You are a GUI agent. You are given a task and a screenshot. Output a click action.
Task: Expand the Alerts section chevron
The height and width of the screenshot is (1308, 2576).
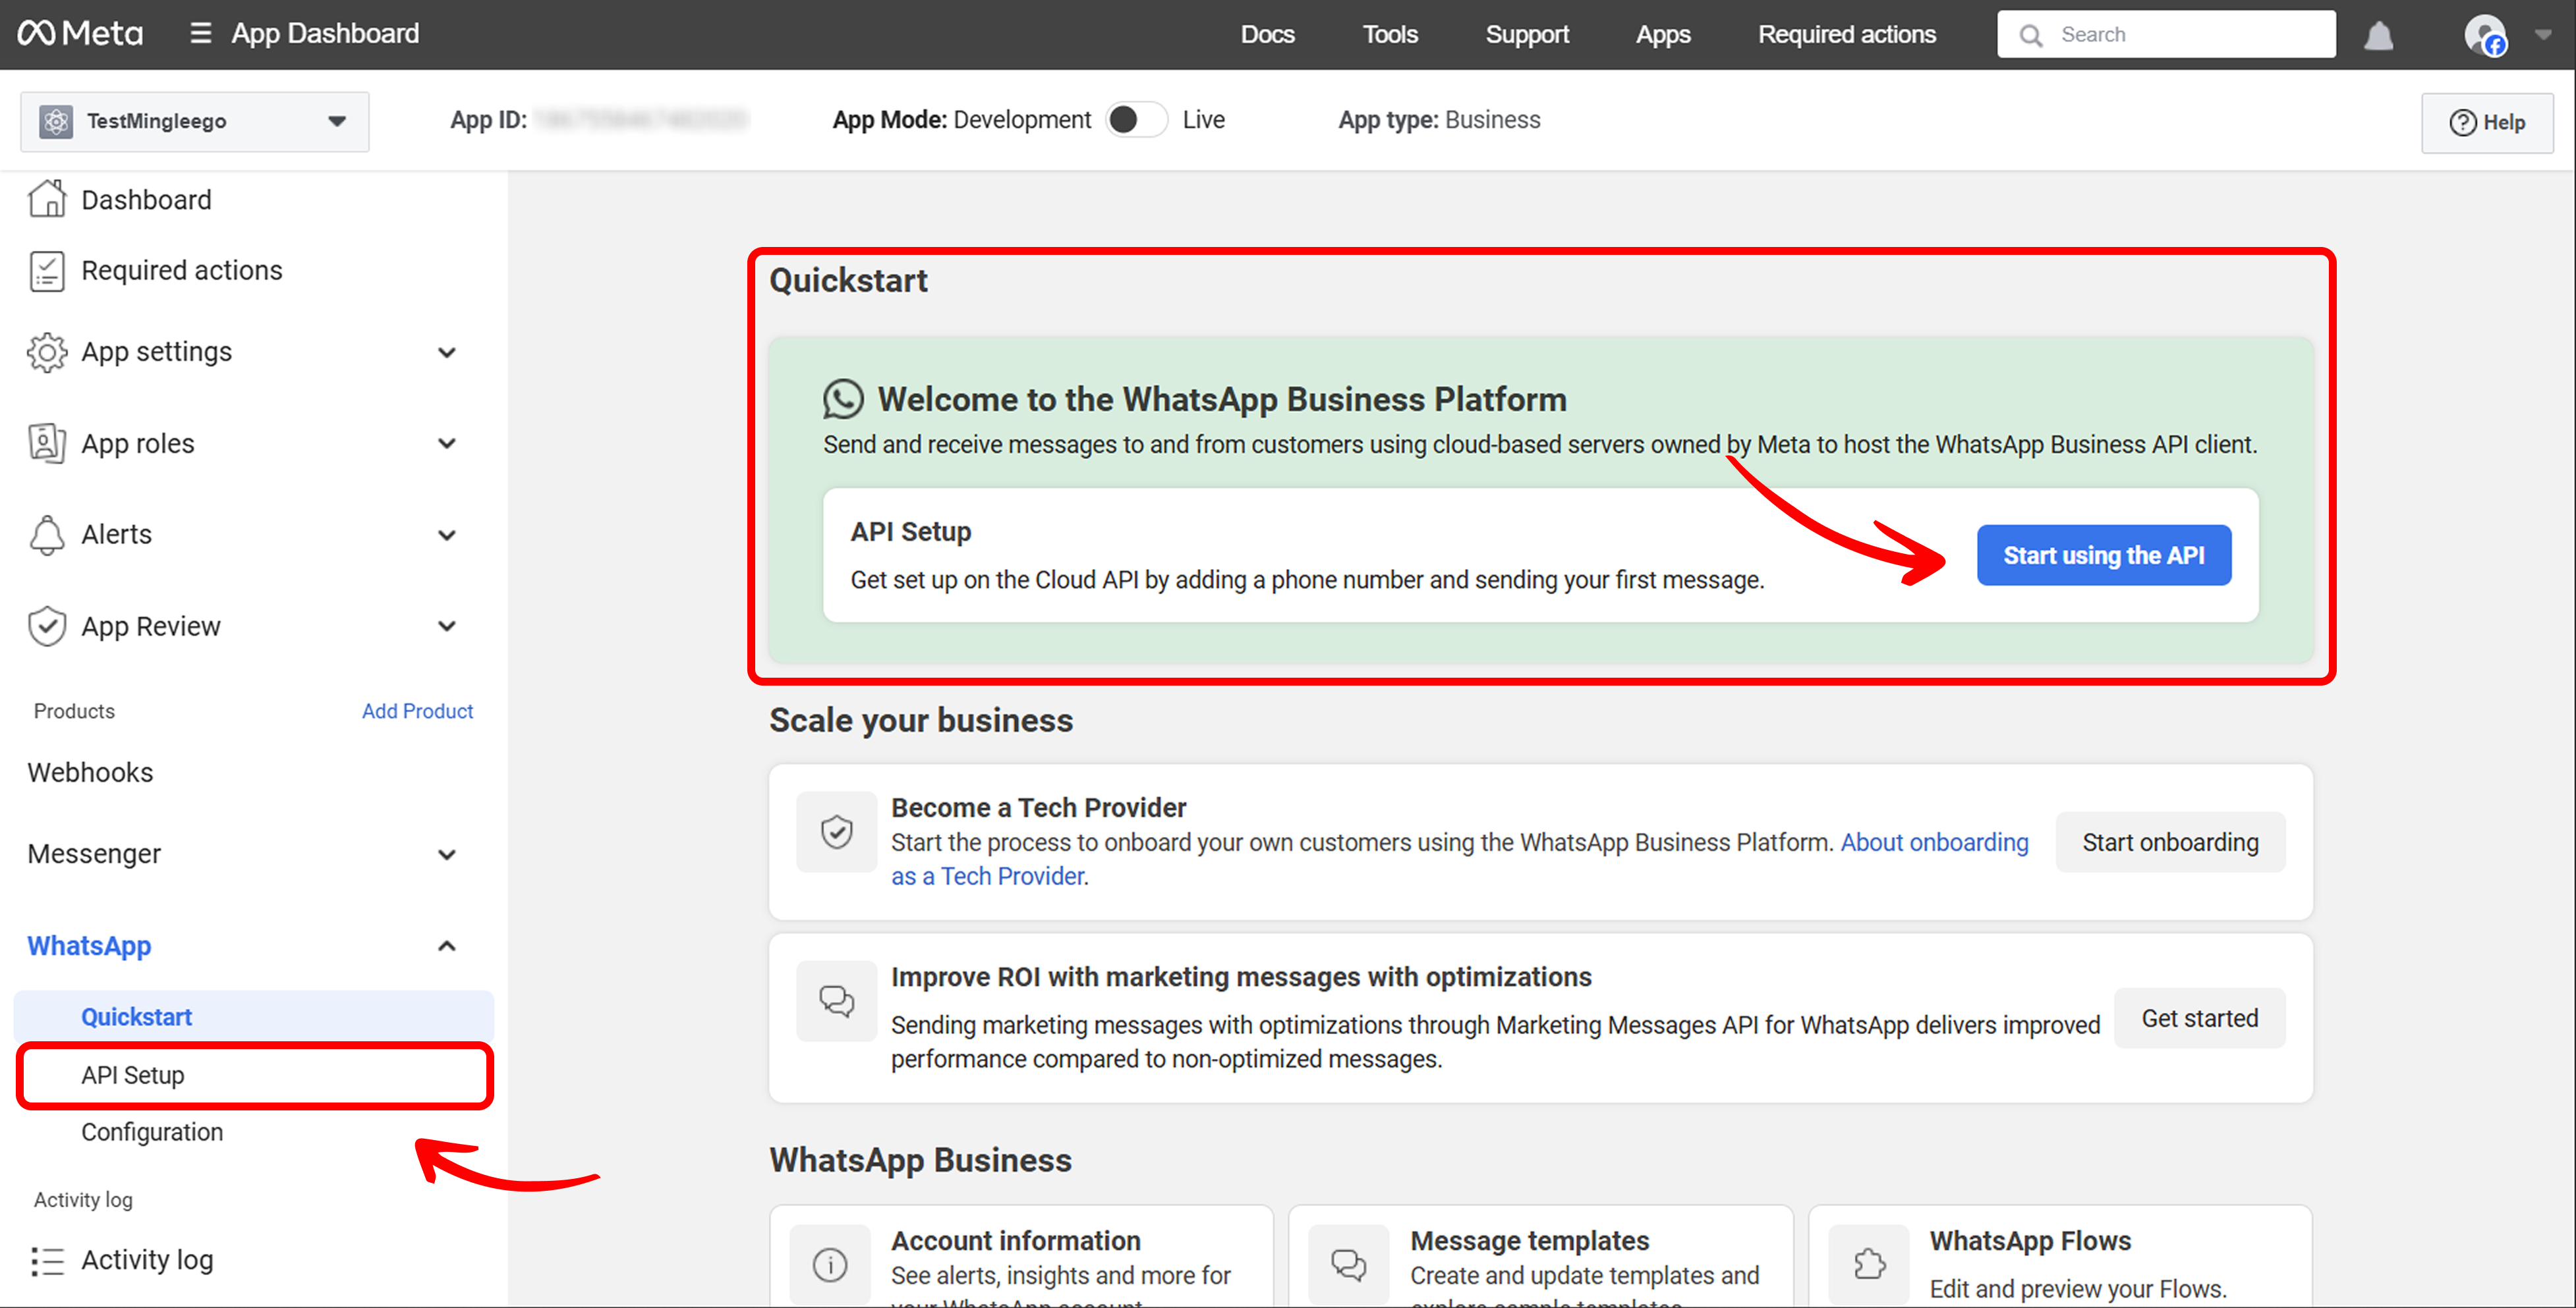[x=447, y=535]
